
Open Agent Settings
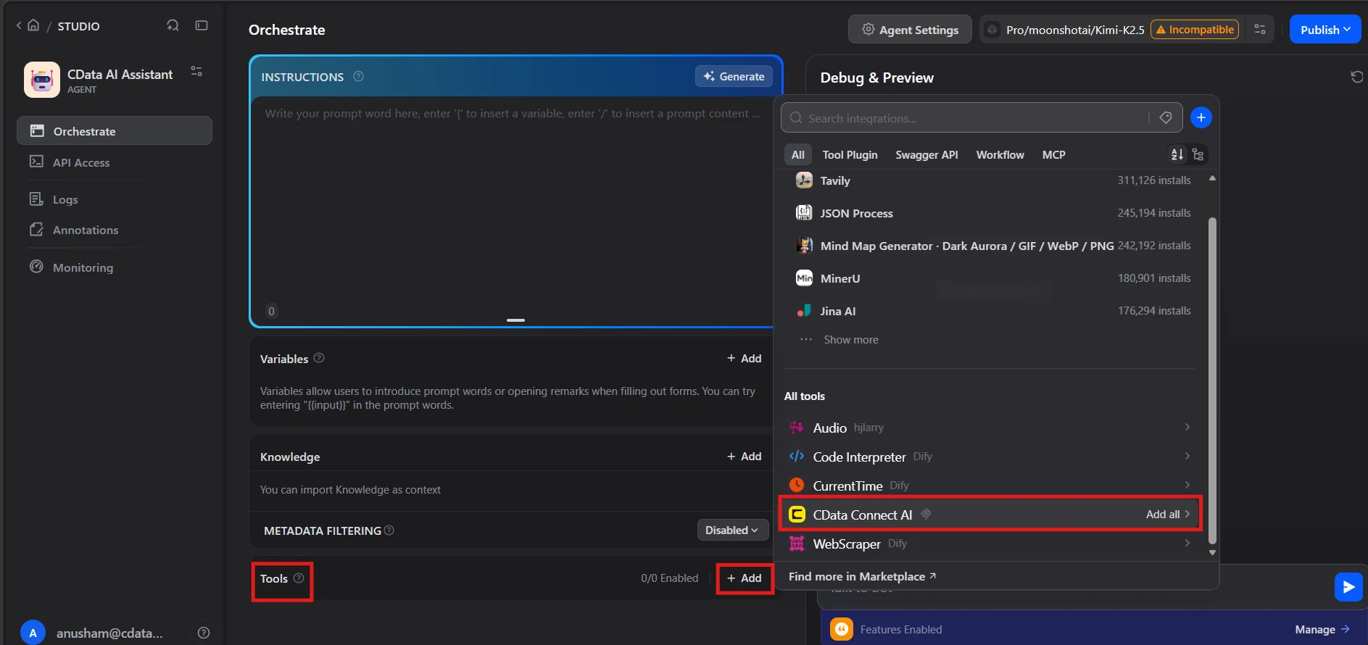point(910,30)
